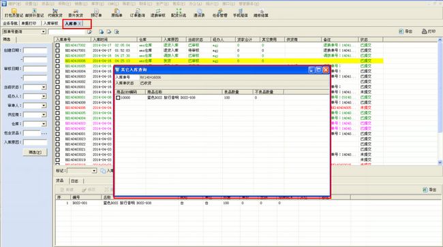Open the 配货分拣 toolbar icon
Viewport: 443px width, 247px height.
click(x=179, y=13)
